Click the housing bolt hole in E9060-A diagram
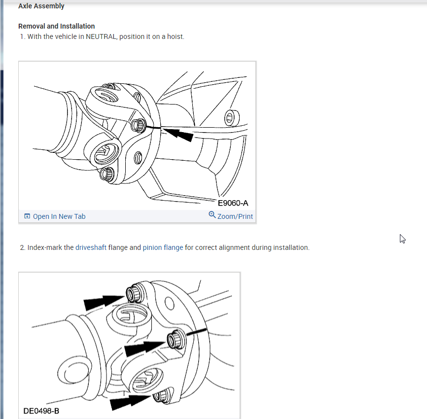 coord(231,118)
